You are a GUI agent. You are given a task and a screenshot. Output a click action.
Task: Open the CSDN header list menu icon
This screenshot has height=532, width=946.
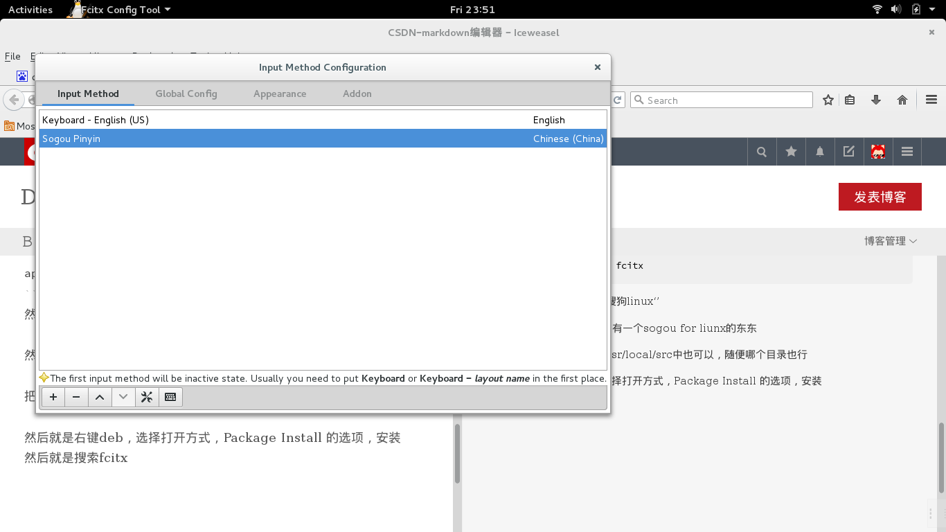click(x=907, y=152)
